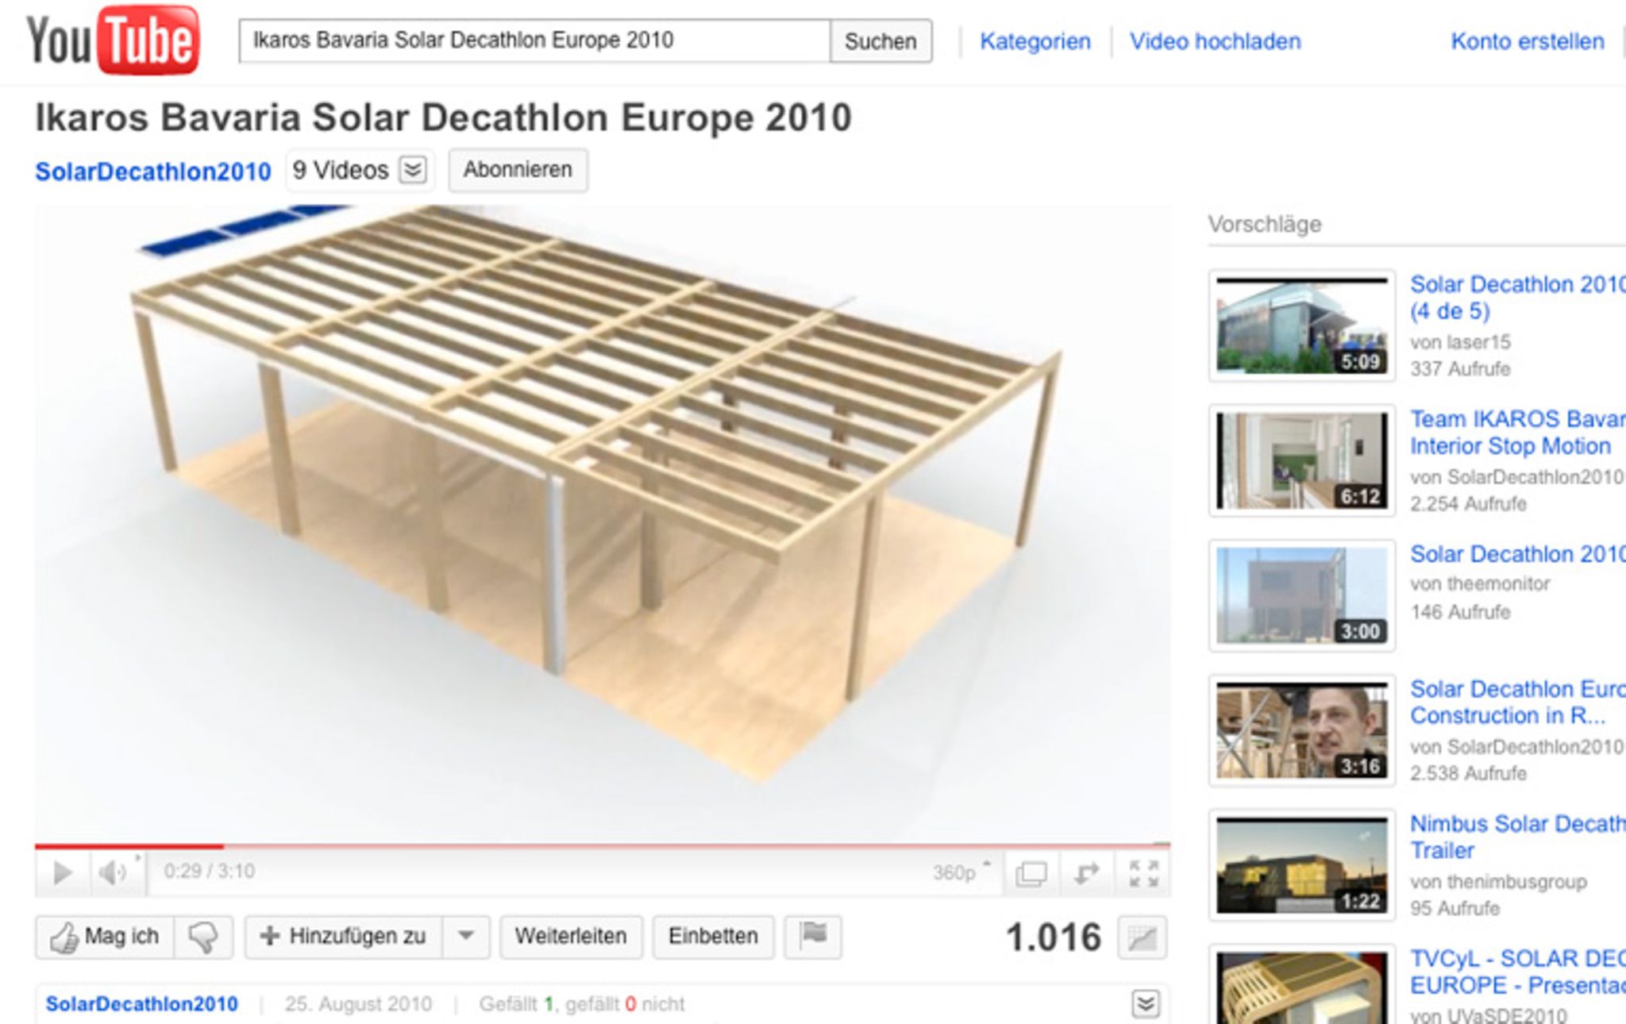Screen dimensions: 1626x1024
Task: Play the video with the play button
Action: tap(62, 873)
